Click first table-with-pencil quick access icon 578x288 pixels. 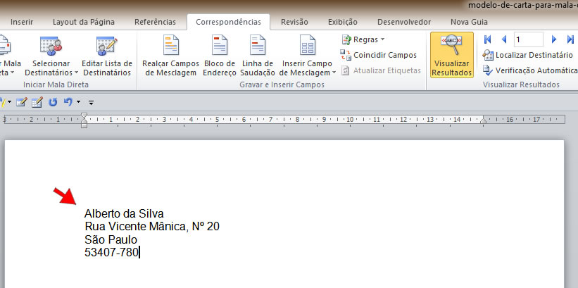point(21,102)
